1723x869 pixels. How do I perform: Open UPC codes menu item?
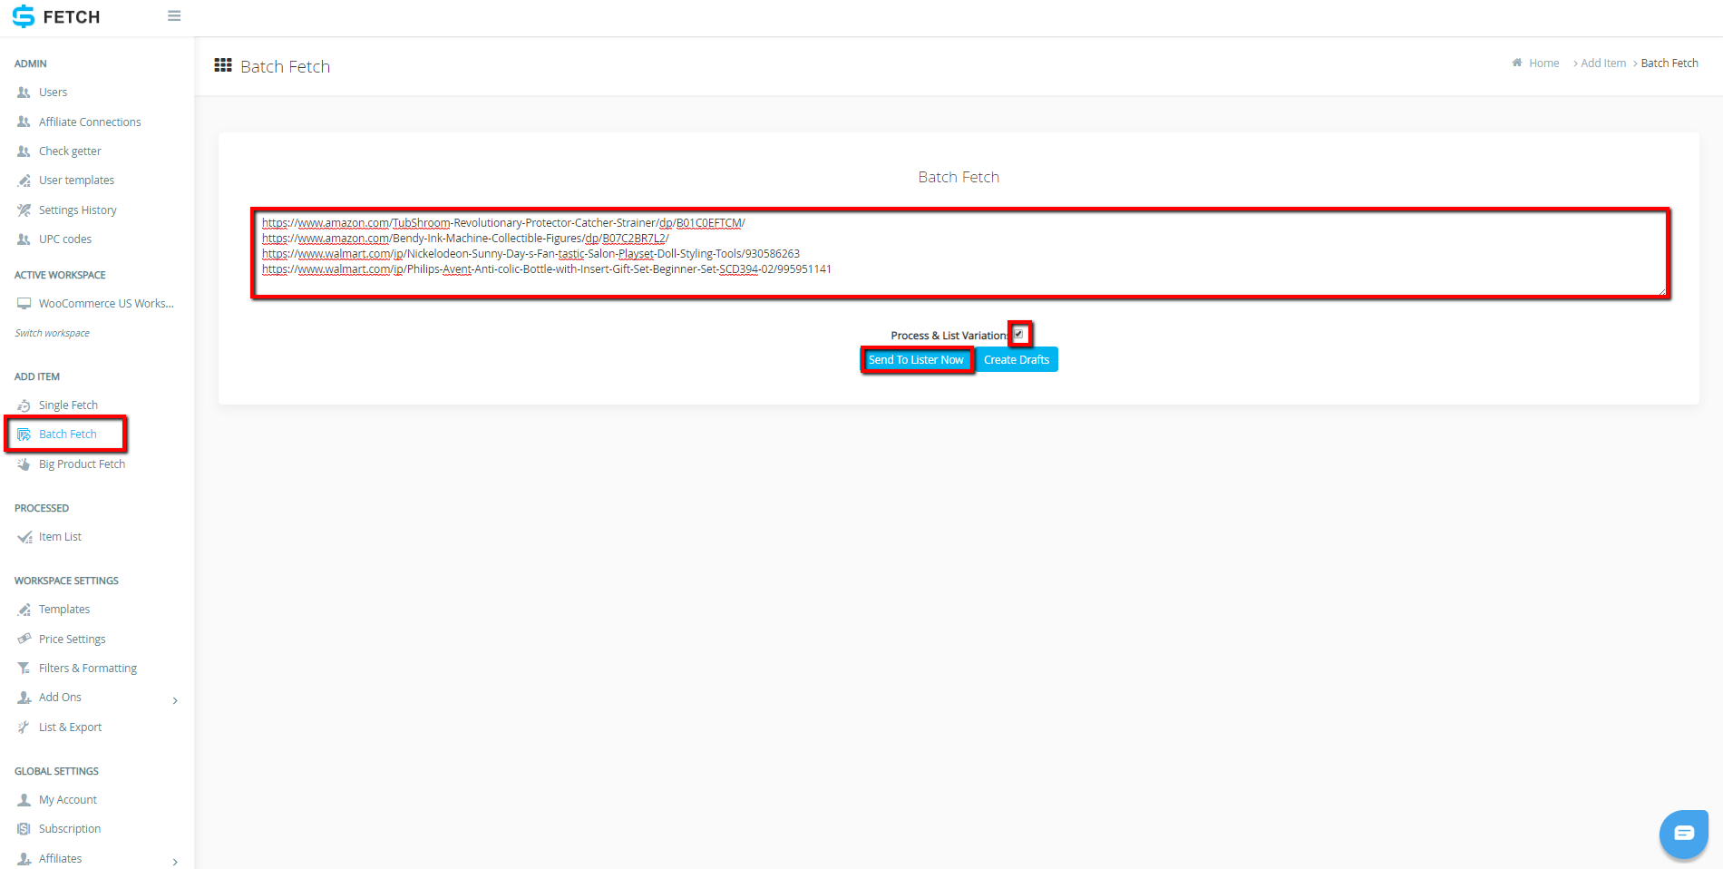point(65,239)
